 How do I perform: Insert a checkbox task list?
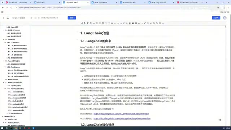(x=103, y=23)
